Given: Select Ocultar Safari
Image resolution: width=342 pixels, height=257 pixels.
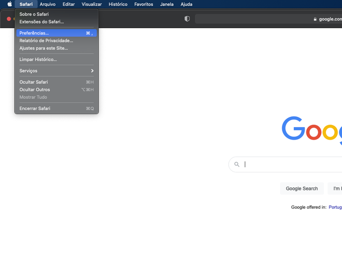Looking at the screenshot, I should (x=56, y=82).
